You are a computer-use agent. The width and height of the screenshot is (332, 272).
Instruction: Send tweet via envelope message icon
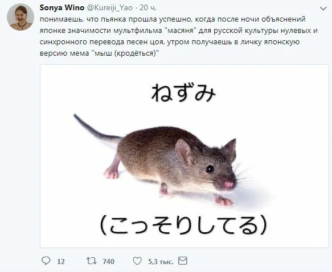tap(183, 261)
